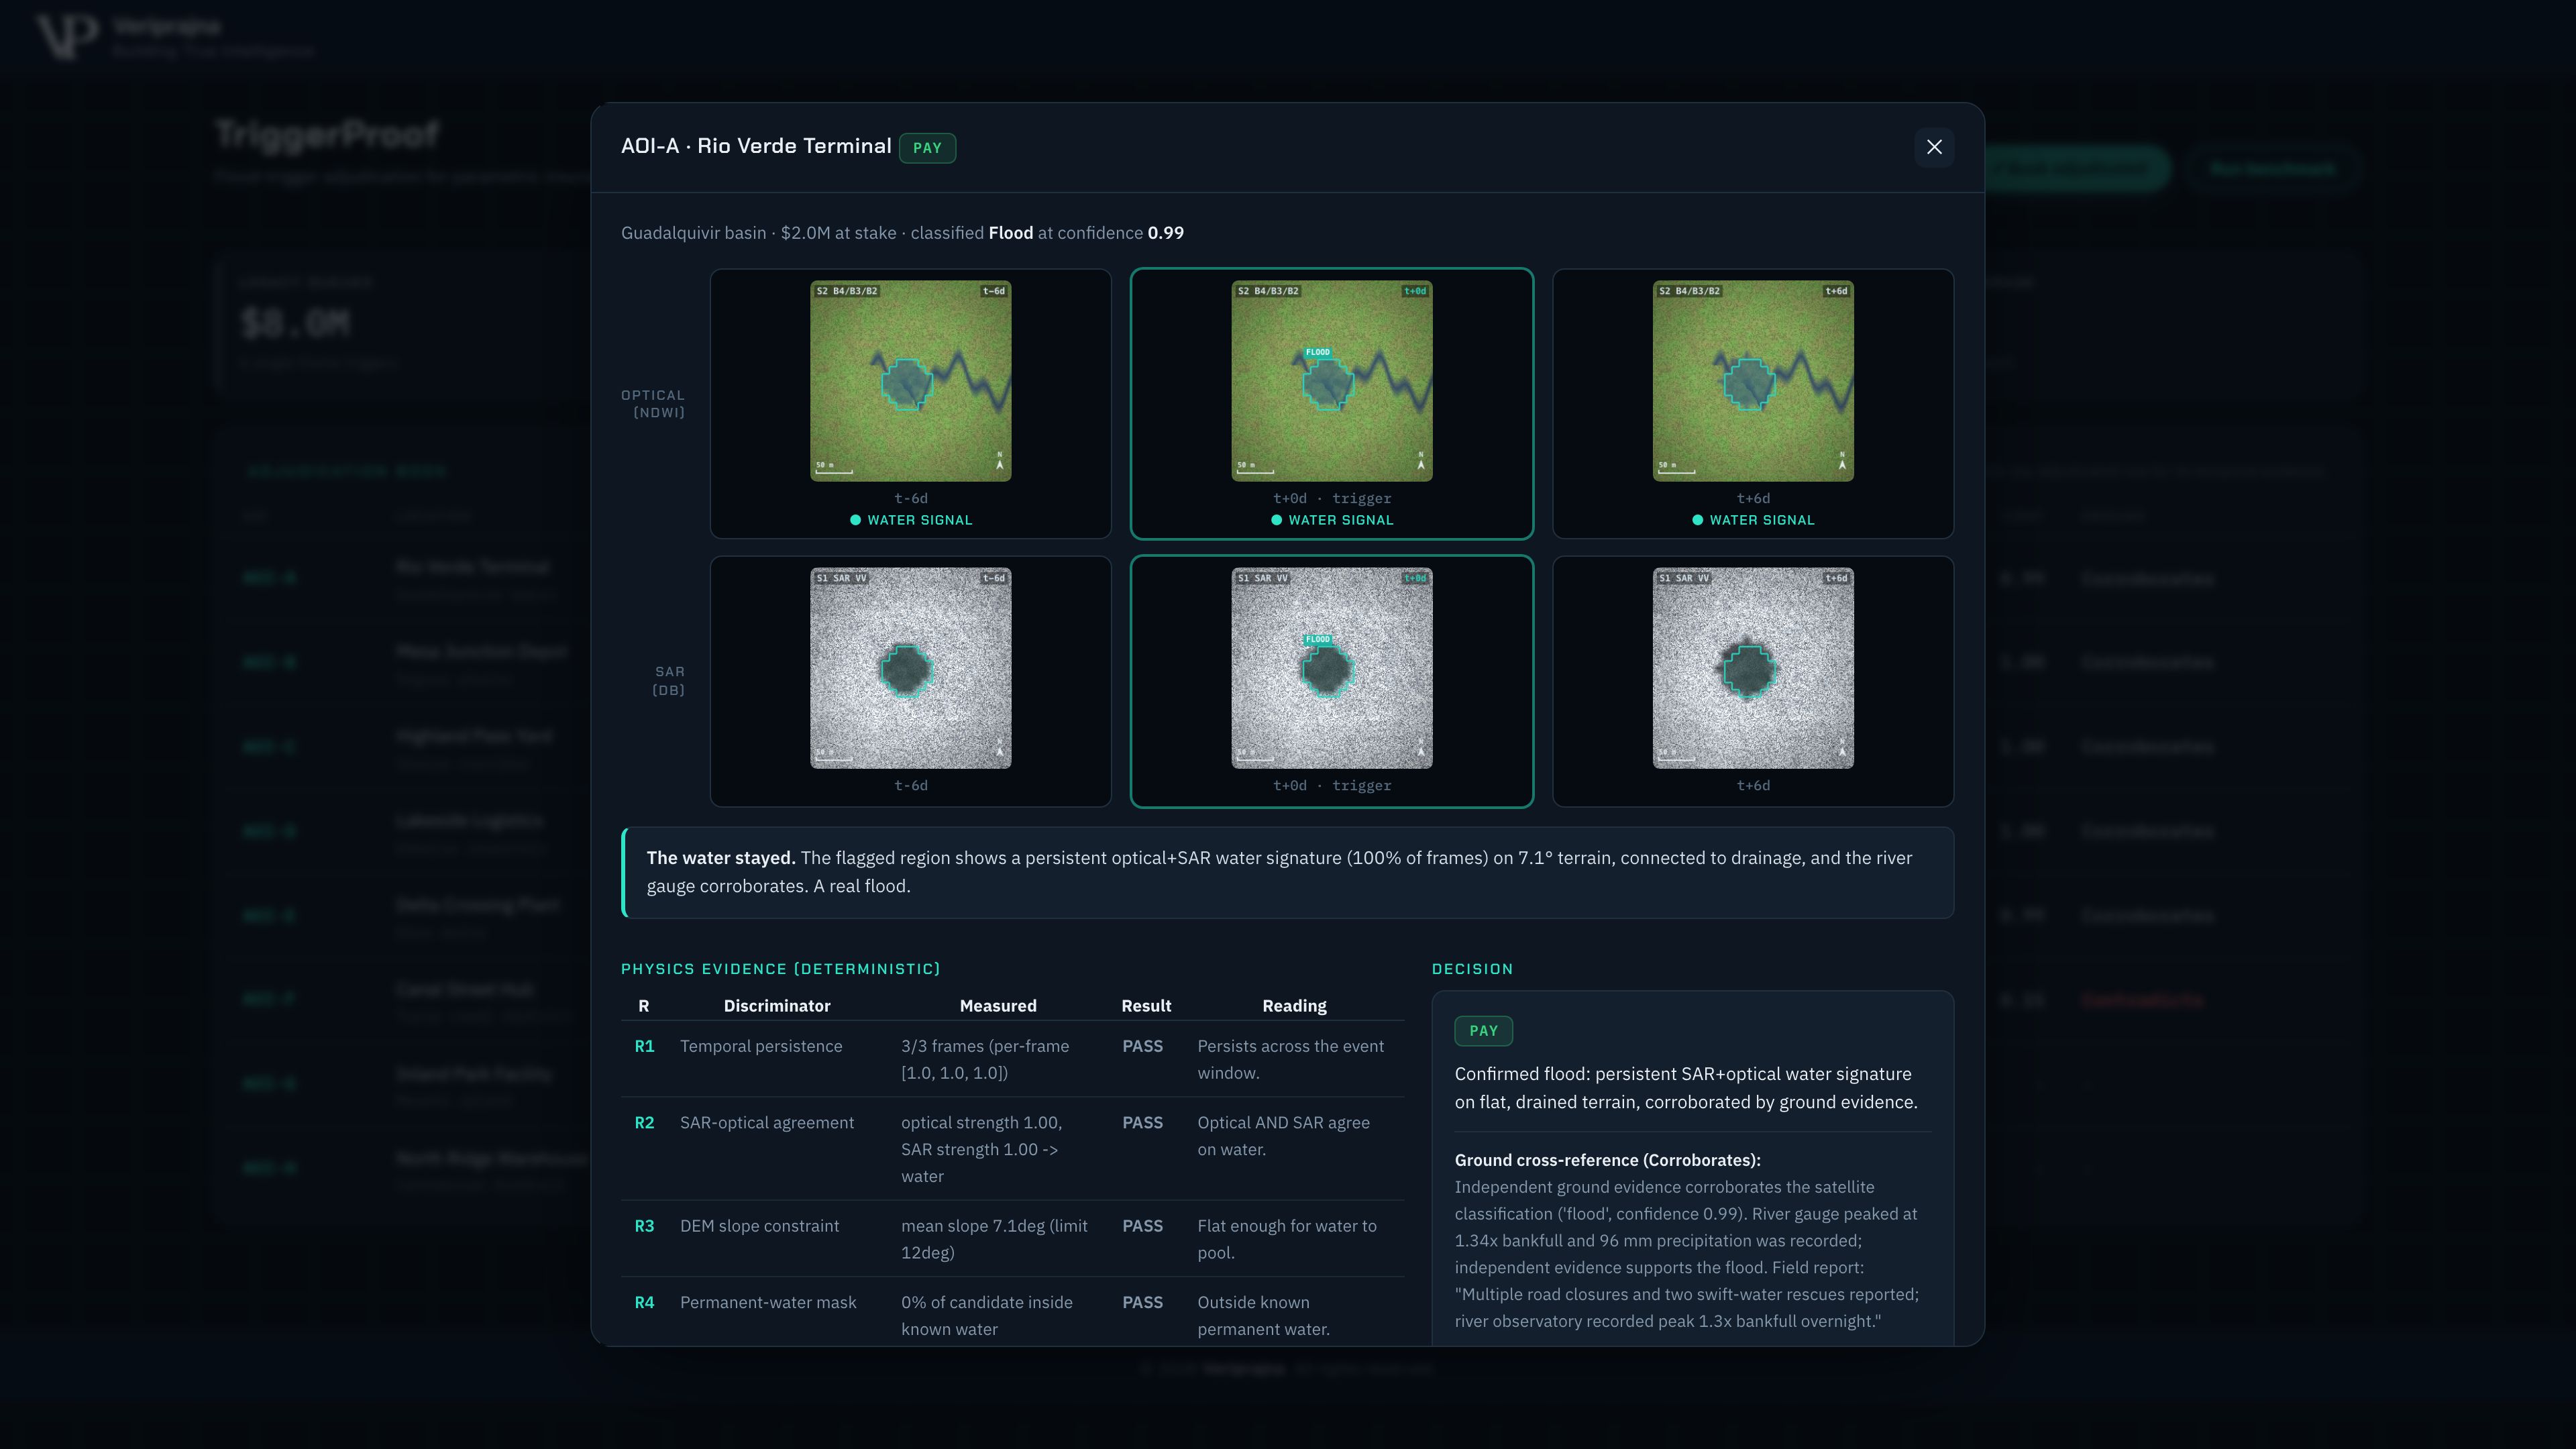Click the 'Optical AND SAR agree on water.' reading

1284,1136
